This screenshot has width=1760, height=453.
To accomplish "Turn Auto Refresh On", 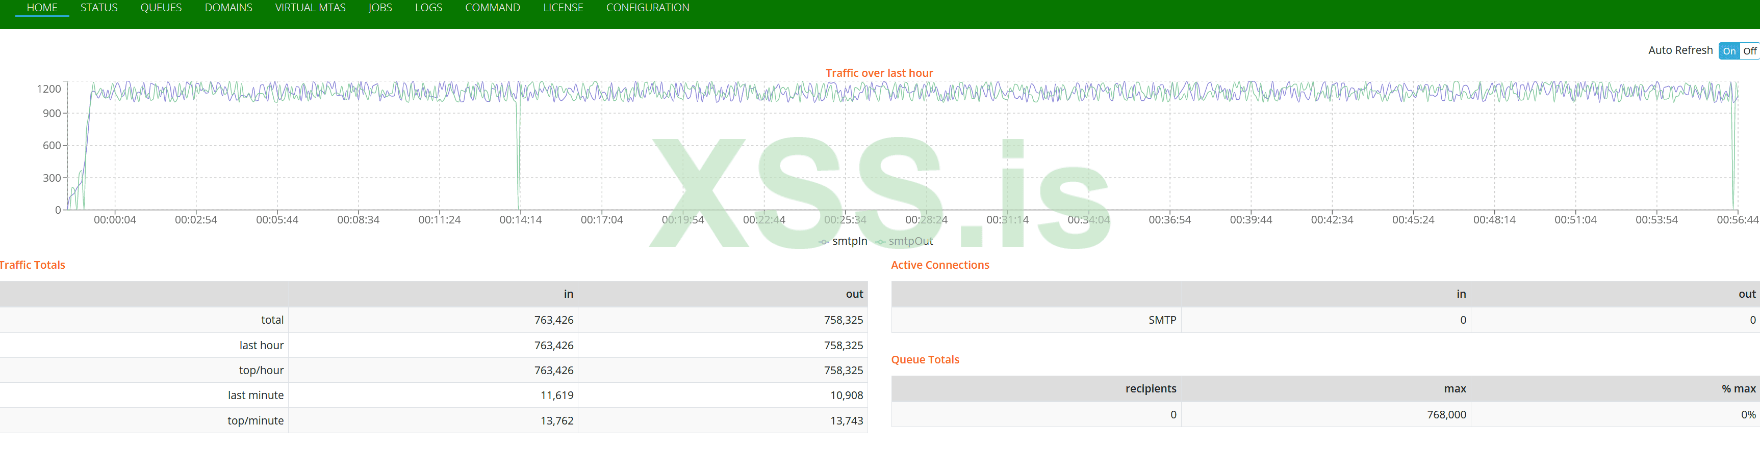I will [x=1728, y=51].
